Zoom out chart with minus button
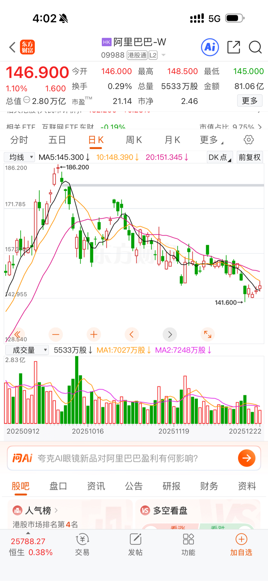The height and width of the screenshot is (581, 268). point(56,334)
